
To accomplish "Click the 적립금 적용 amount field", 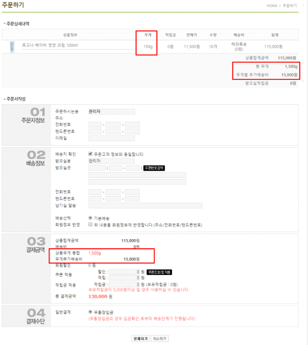I will coord(124,284).
